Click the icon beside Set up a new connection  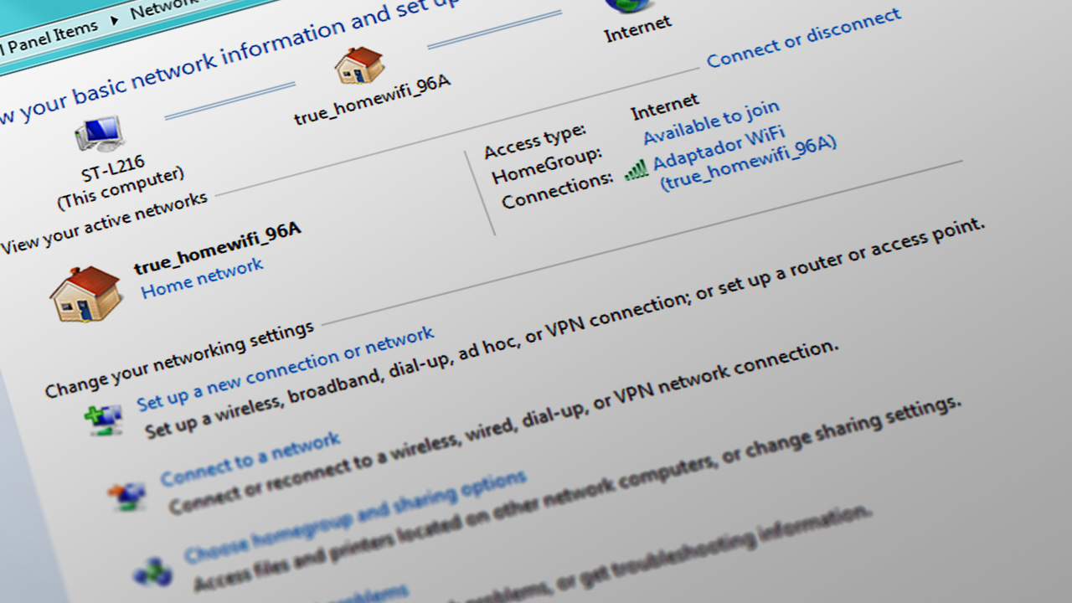103,419
